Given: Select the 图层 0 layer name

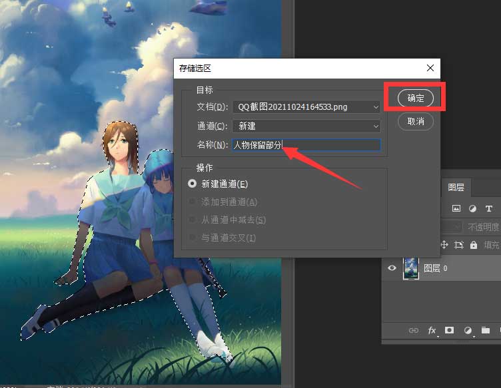Looking at the screenshot, I should pyautogui.click(x=435, y=268).
